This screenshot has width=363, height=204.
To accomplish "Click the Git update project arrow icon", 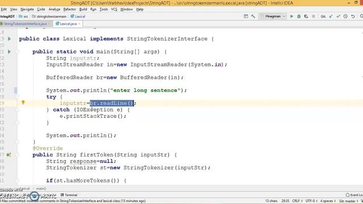I will click(331, 16).
